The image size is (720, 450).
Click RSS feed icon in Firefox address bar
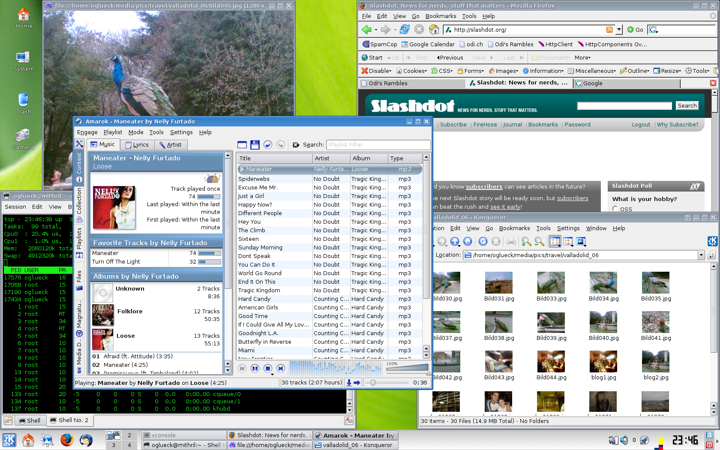click(609, 30)
